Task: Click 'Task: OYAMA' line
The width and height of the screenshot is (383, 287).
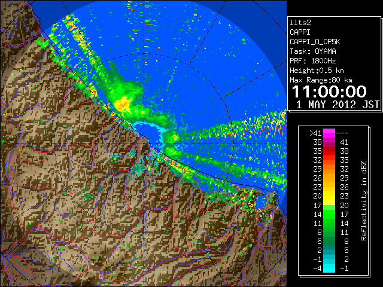Action: (312, 51)
